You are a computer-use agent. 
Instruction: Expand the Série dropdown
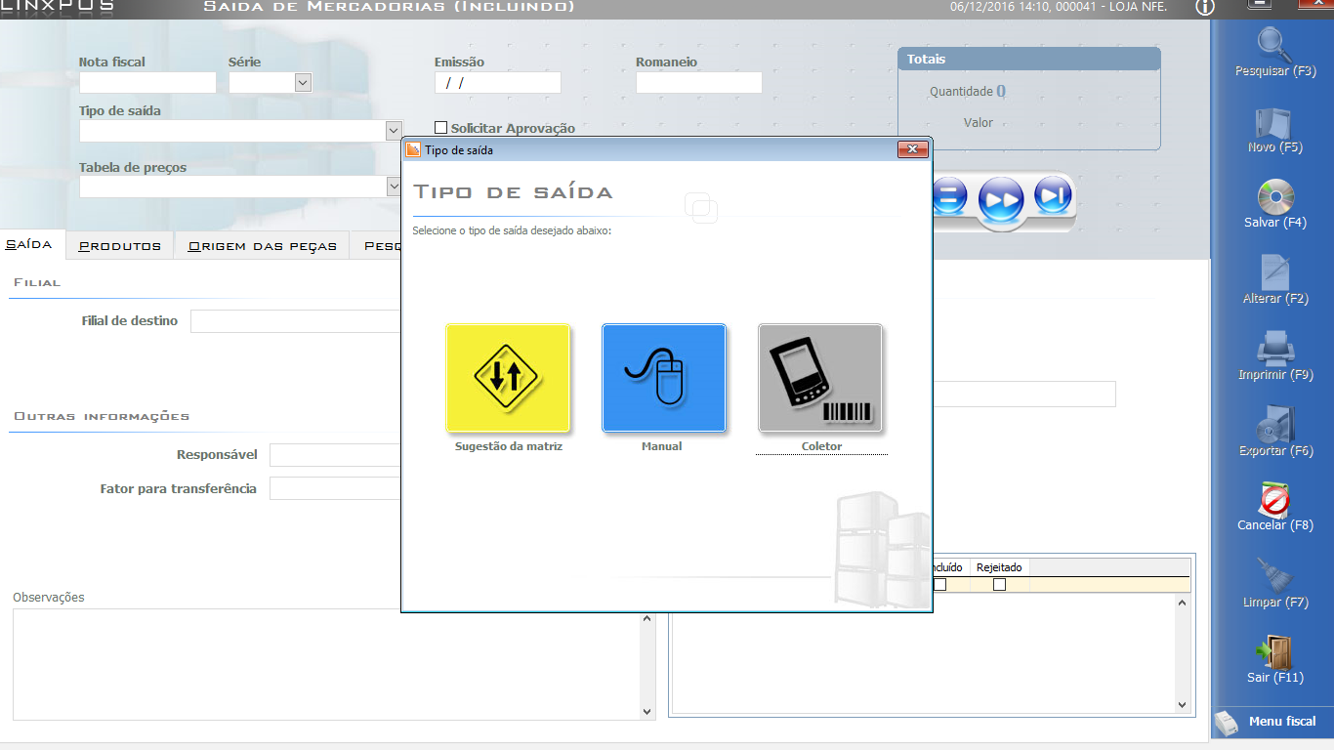pyautogui.click(x=302, y=83)
